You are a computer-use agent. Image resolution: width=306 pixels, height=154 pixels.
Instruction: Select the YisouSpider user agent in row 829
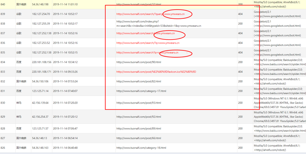point(280,117)
